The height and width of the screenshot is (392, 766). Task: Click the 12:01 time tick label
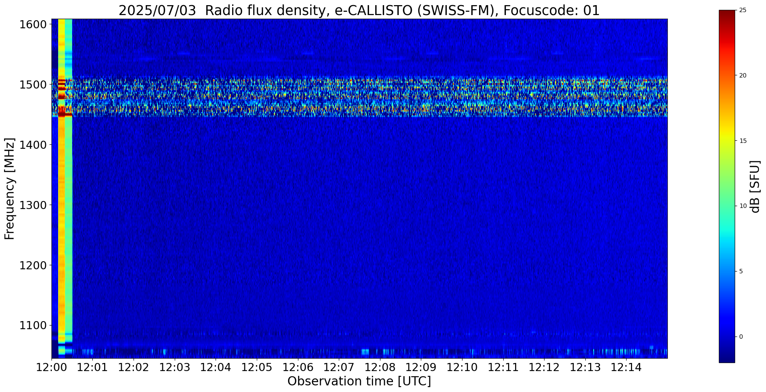93,367
